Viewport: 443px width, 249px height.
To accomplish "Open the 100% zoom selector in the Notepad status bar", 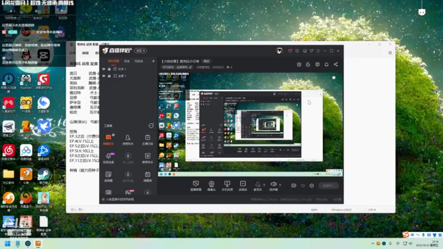I will pos(314,210).
